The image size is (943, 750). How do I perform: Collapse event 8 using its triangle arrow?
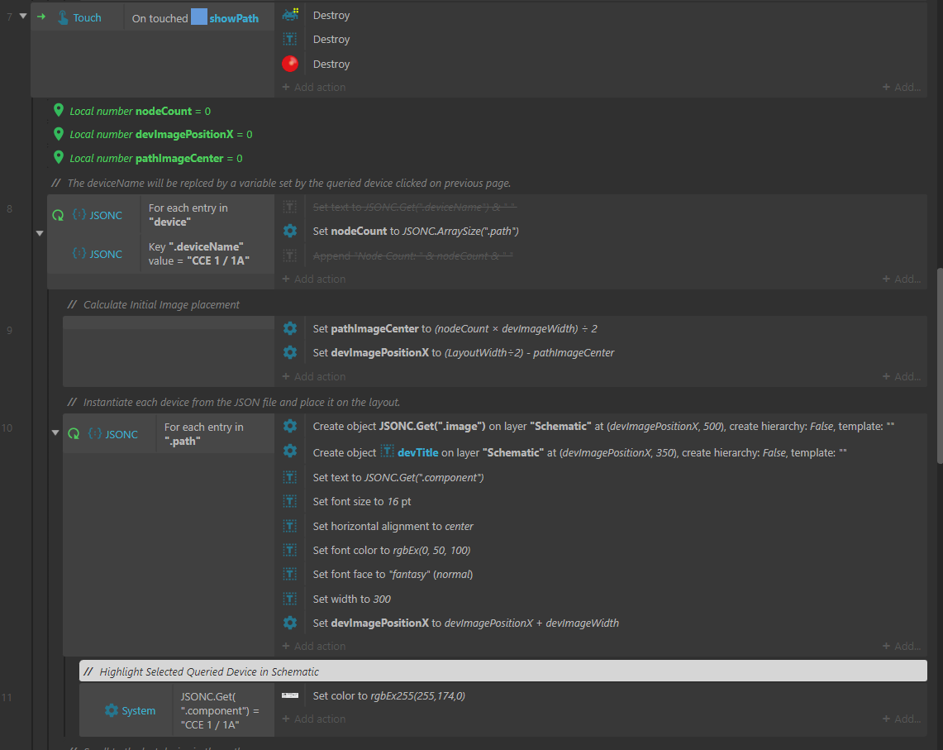point(39,234)
